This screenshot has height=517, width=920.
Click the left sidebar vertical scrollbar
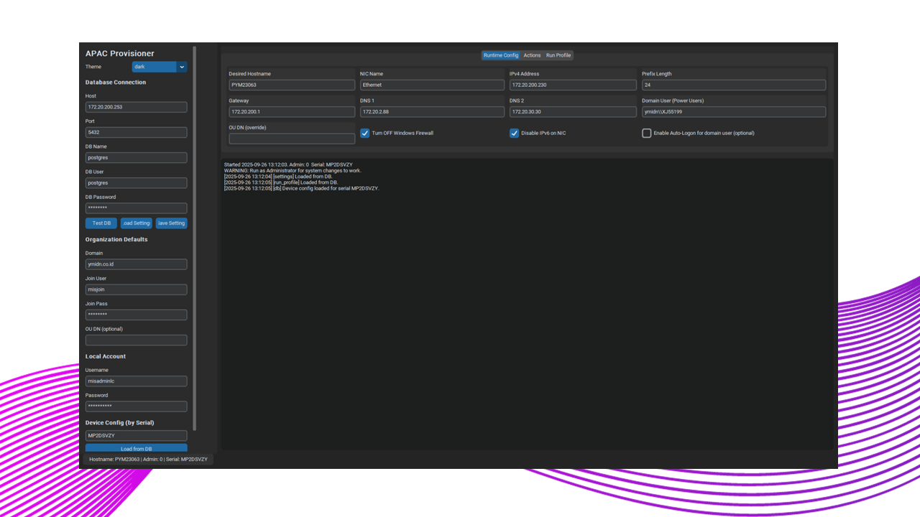pyautogui.click(x=194, y=237)
